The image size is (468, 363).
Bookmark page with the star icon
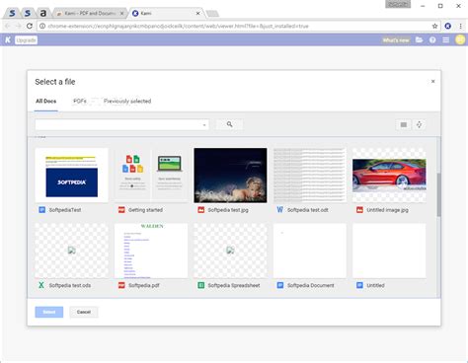click(x=434, y=26)
